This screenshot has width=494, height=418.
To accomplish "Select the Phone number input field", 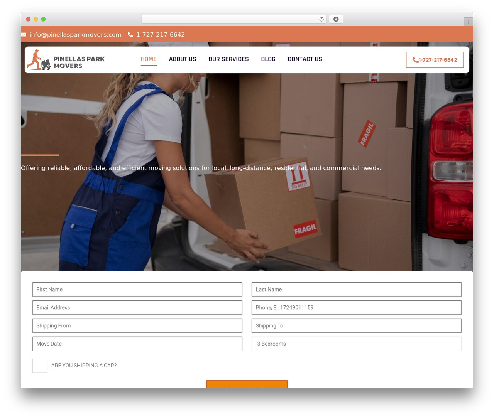I will click(x=357, y=308).
